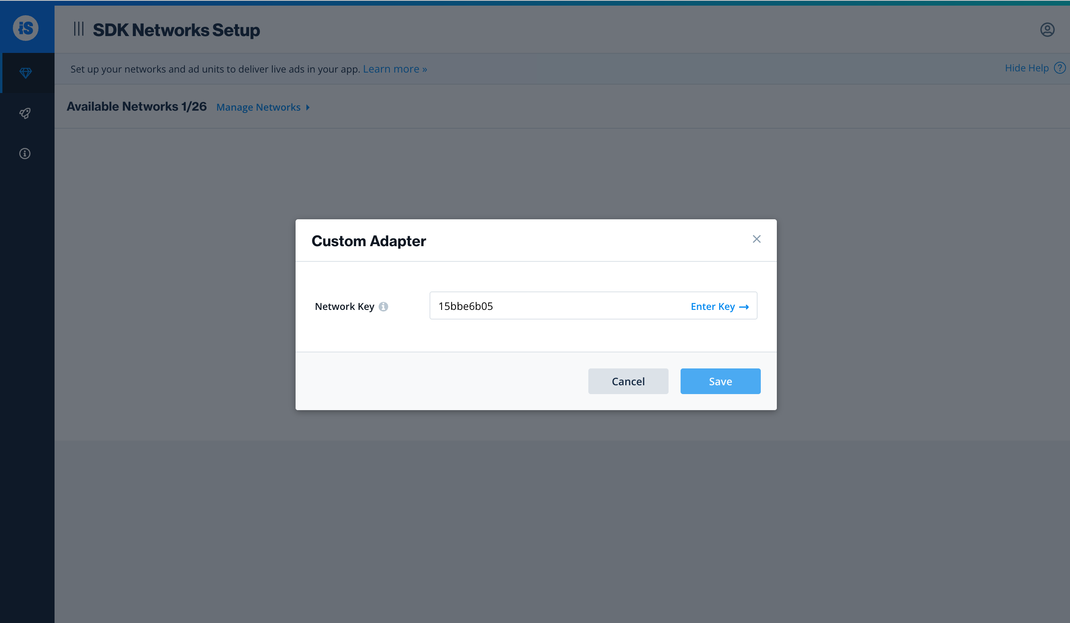Click the Available Networks 1/26 heading
1070x623 pixels.
pos(136,106)
